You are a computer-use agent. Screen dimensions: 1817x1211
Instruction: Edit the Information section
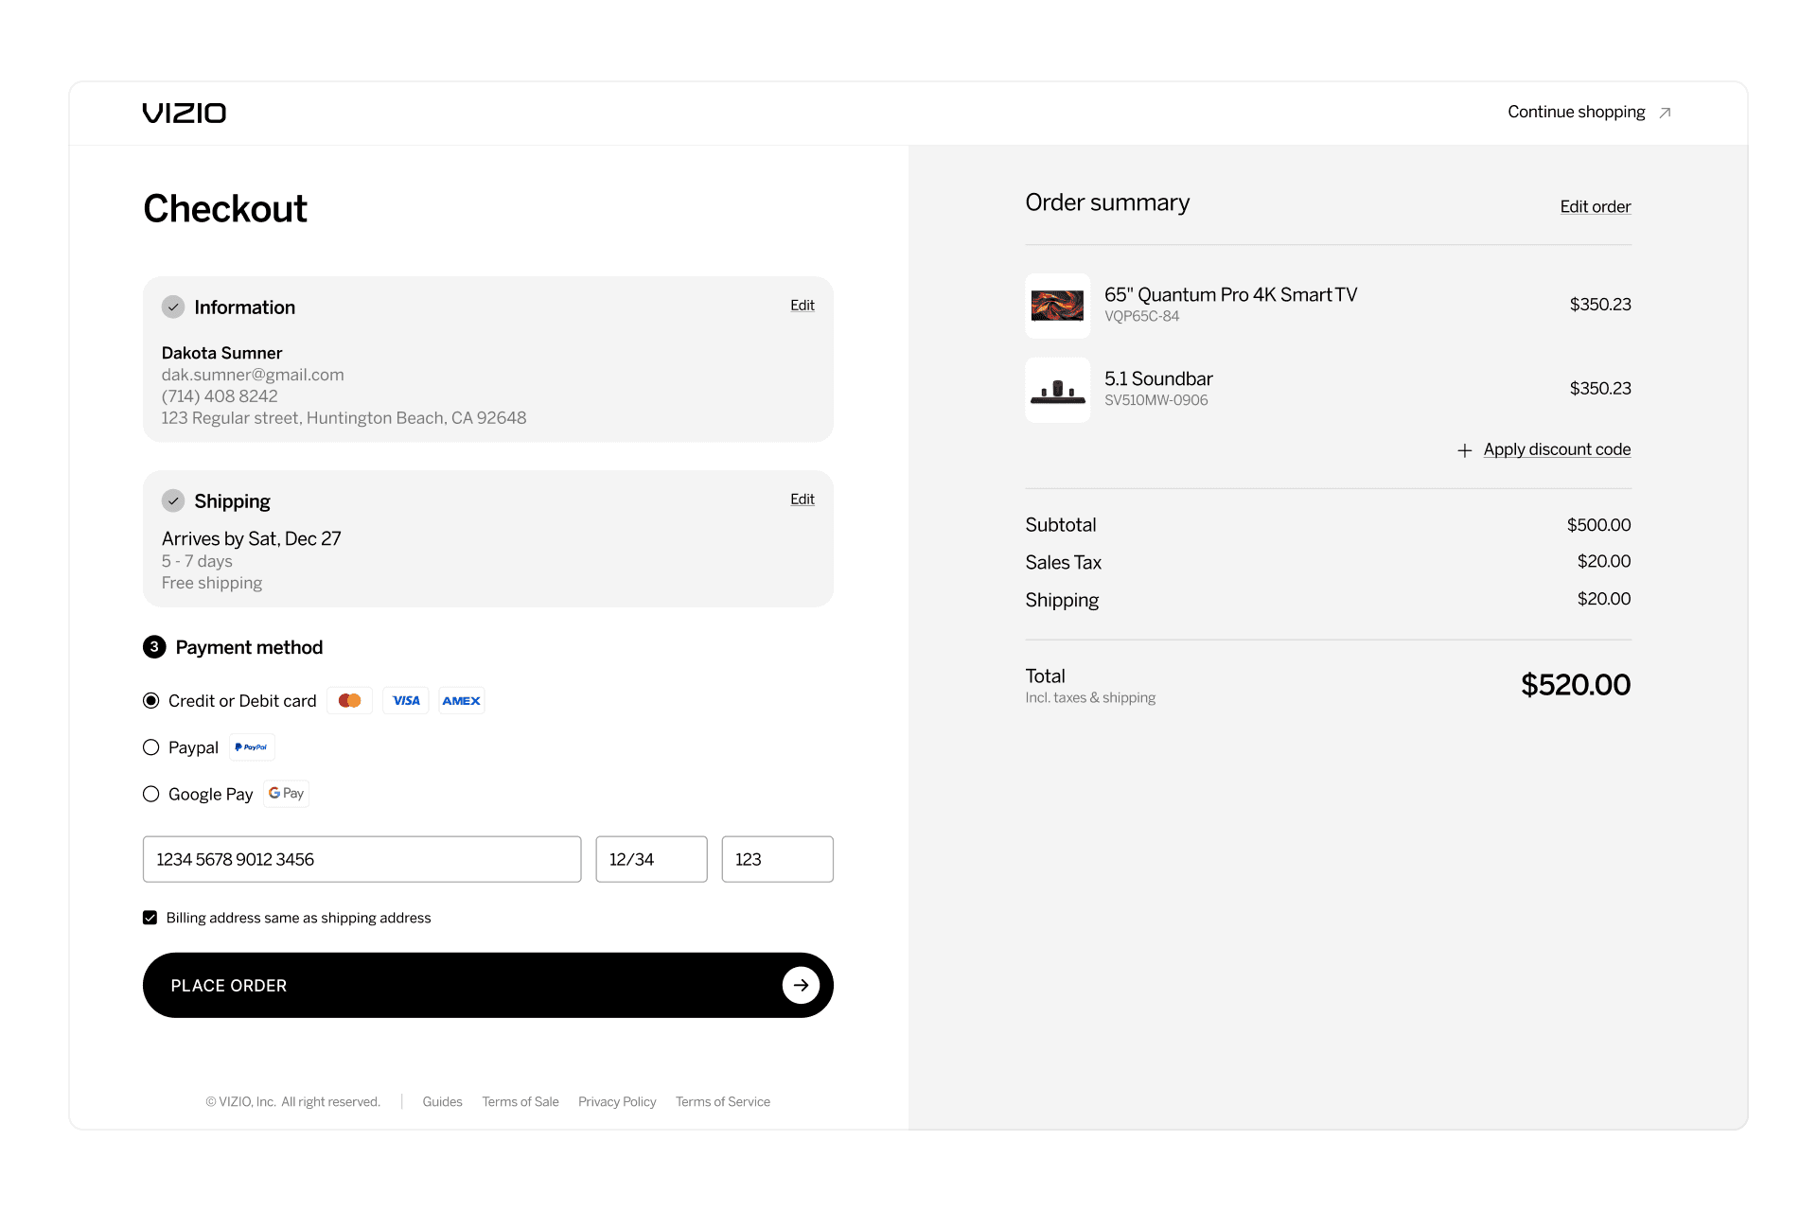(x=802, y=306)
